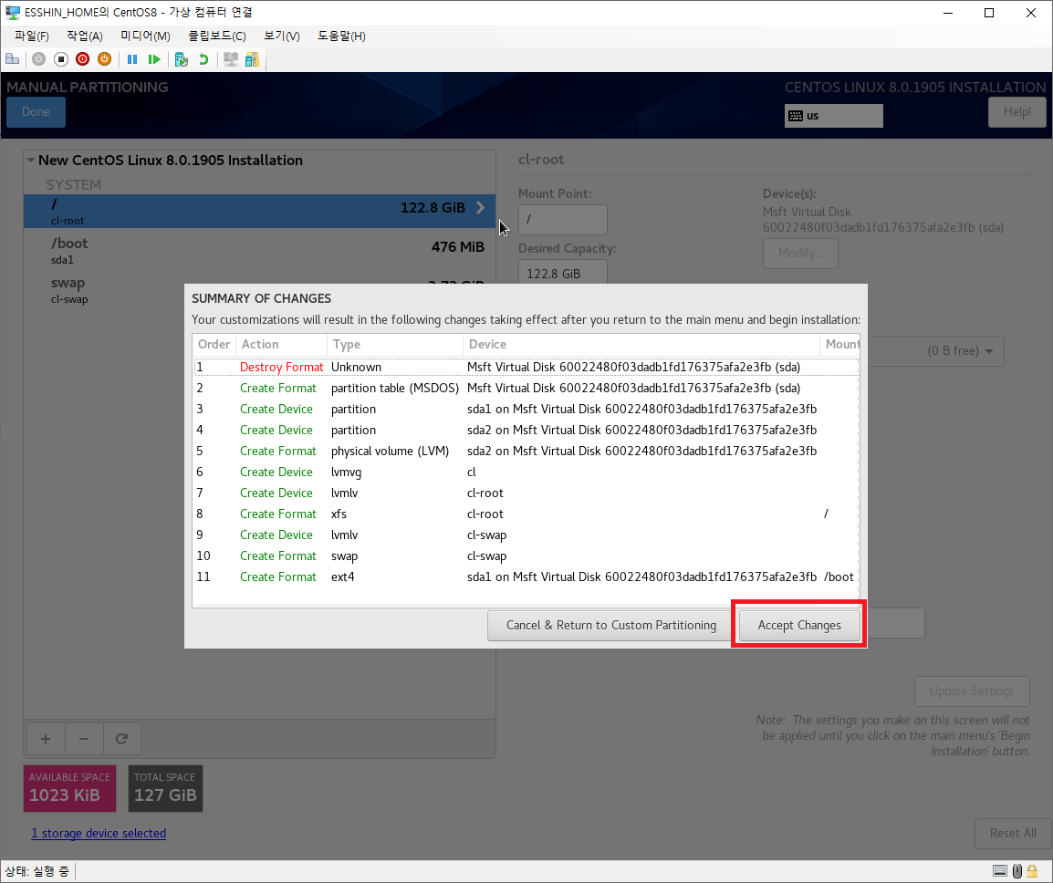Open the 보기(V) menu
This screenshot has height=883, width=1053.
[x=281, y=36]
